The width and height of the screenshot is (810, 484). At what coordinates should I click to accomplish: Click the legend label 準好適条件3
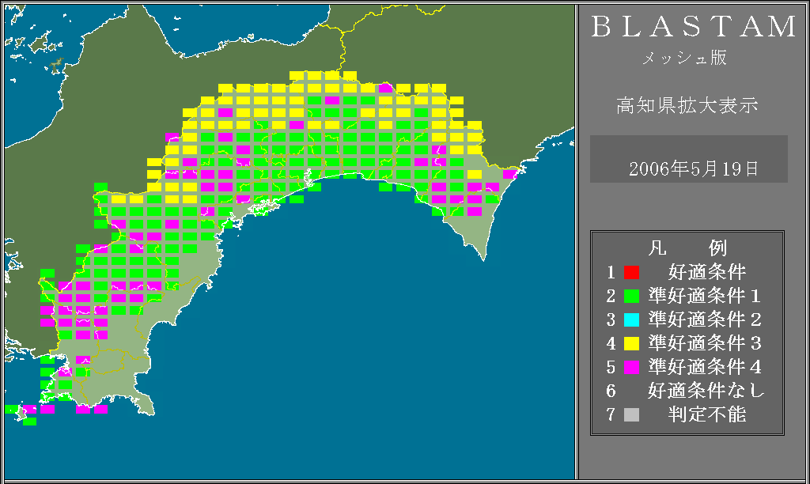(705, 343)
